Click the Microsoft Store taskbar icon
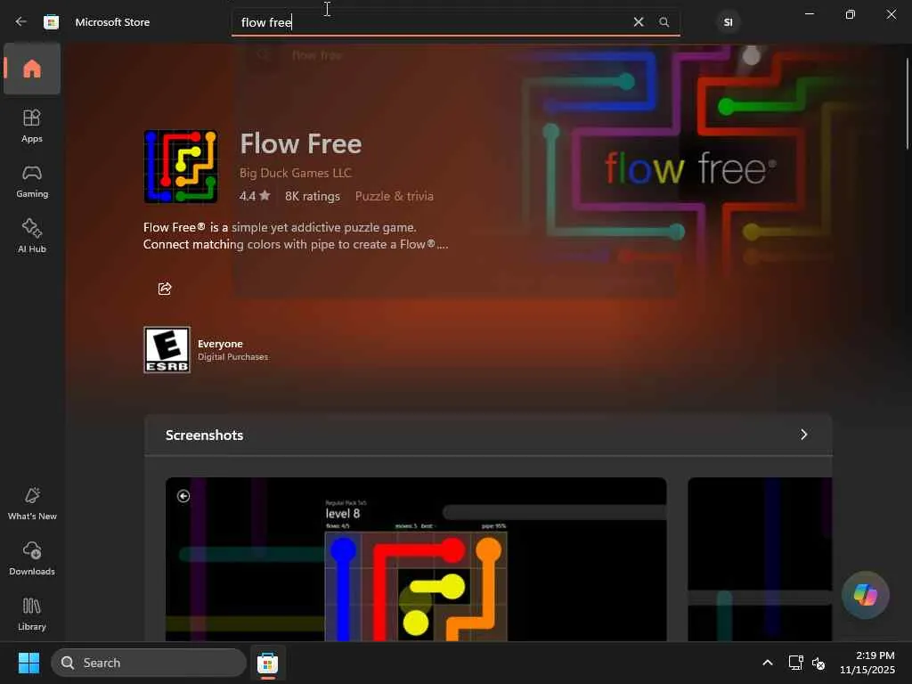 (x=267, y=663)
